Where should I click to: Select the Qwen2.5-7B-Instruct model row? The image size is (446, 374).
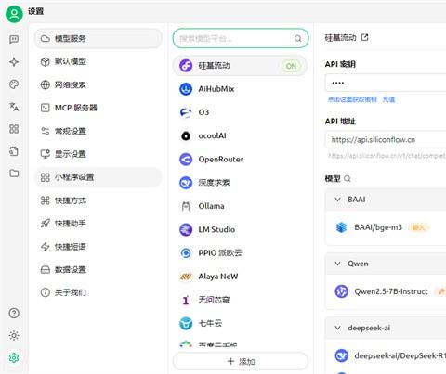tap(387, 291)
